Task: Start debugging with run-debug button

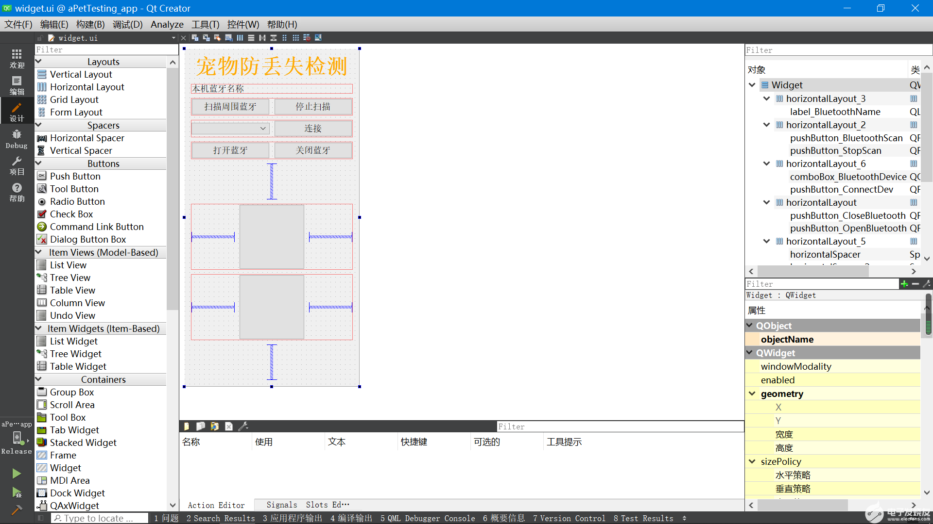Action: (x=17, y=492)
